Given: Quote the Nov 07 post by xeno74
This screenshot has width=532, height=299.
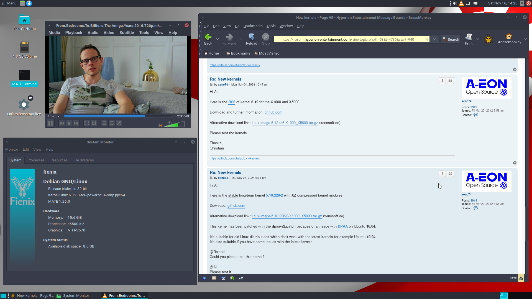Looking at the screenshot, I should pyautogui.click(x=450, y=174).
